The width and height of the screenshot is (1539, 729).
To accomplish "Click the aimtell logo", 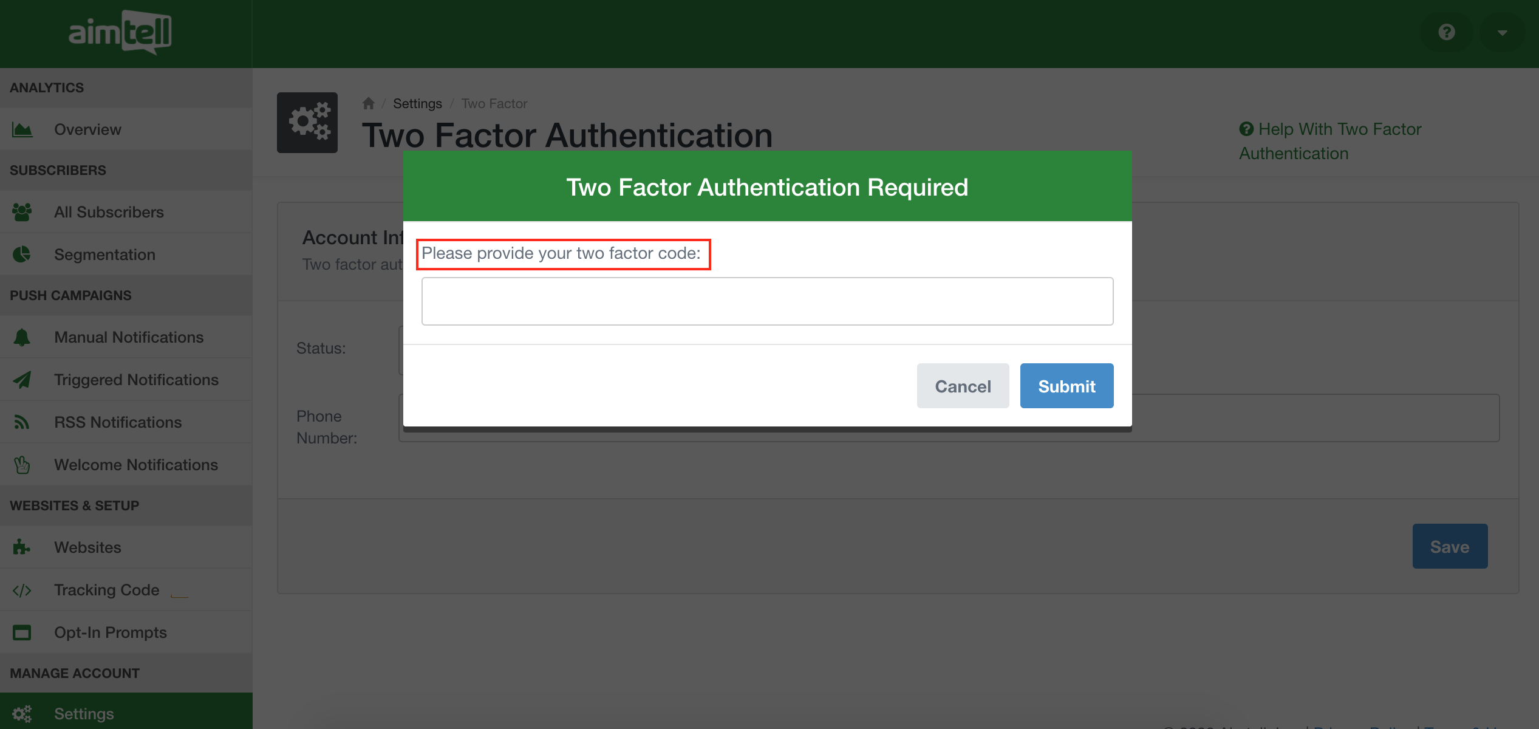I will pos(120,32).
